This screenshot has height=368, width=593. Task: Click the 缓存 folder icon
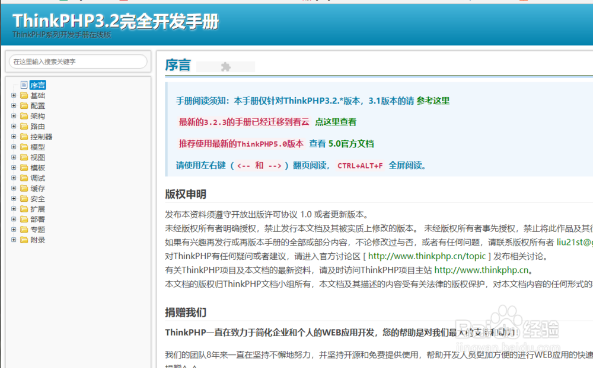pyautogui.click(x=24, y=188)
